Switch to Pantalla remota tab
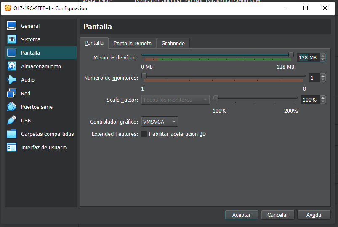338x227 pixels. (133, 43)
